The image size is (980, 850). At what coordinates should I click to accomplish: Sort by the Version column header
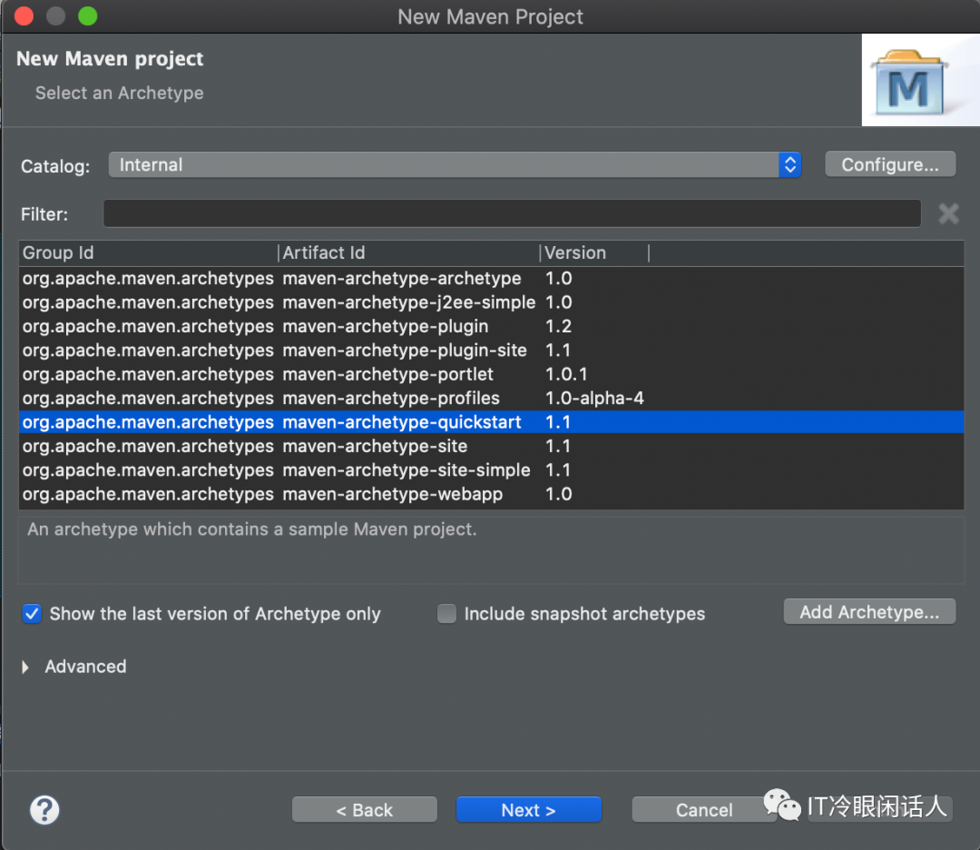pos(594,252)
